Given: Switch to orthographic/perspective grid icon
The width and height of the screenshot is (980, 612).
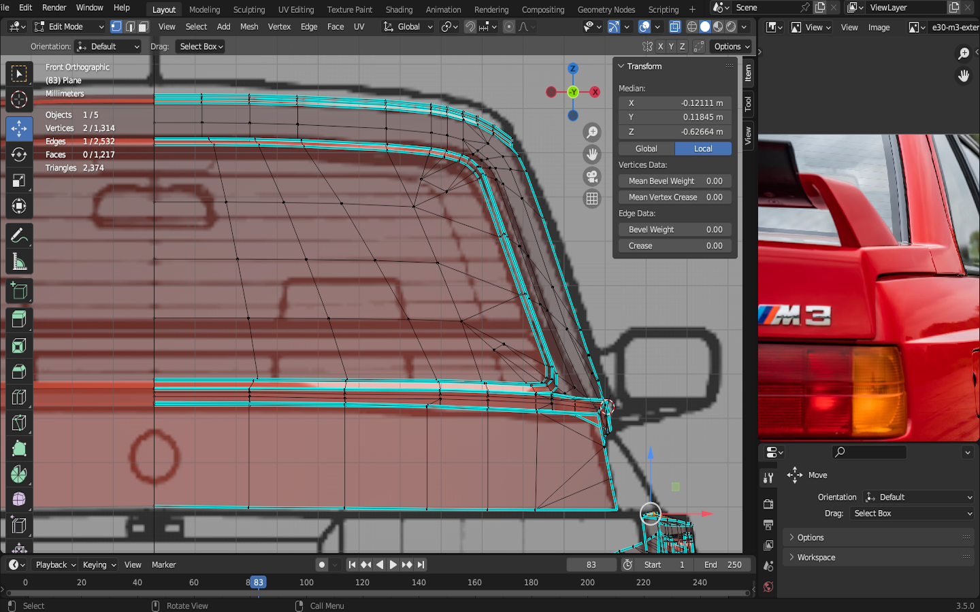Looking at the screenshot, I should coord(592,199).
